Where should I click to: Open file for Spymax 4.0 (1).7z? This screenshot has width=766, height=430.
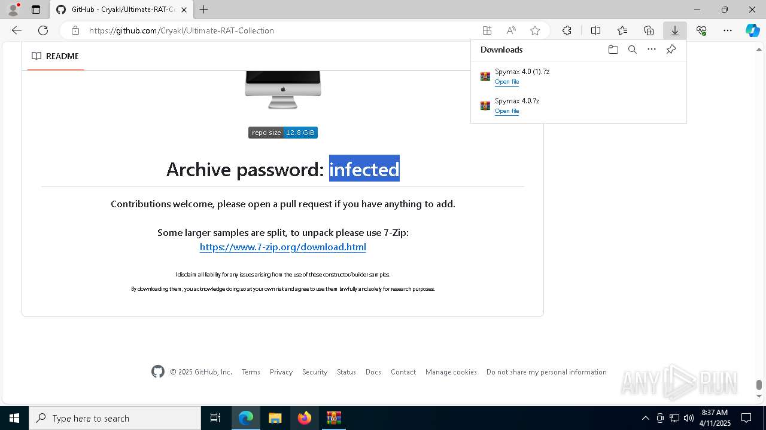tap(507, 82)
